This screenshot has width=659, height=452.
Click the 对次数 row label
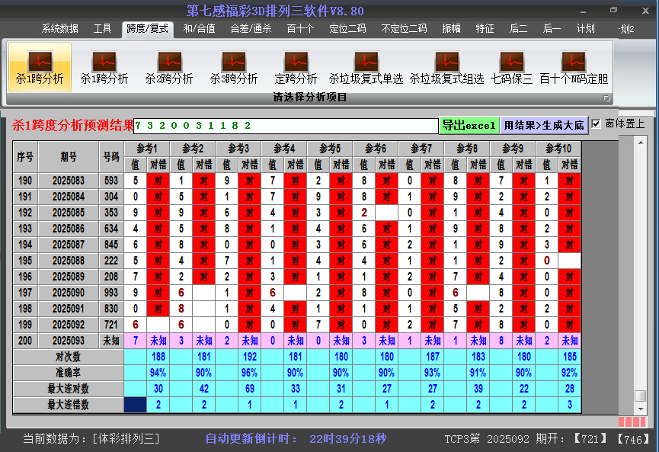(68, 357)
